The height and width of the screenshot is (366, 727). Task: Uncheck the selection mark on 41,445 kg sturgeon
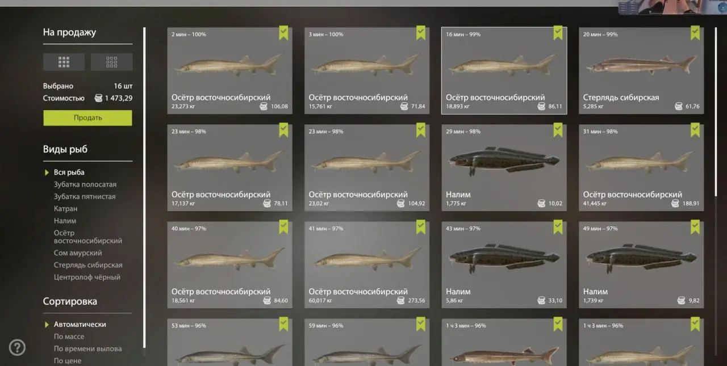(695, 130)
